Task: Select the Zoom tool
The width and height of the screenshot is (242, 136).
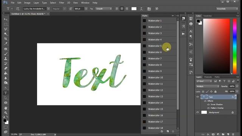Action: 6,113
